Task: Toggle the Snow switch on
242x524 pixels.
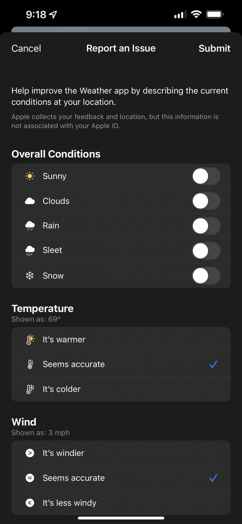Action: 206,276
